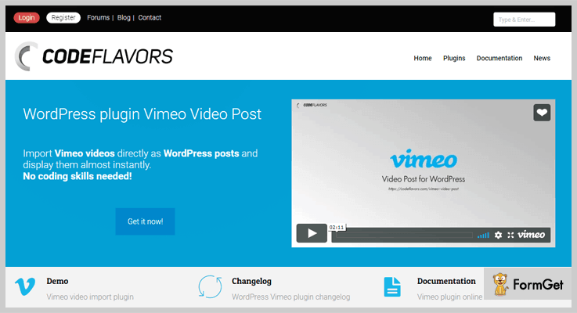Select Home in the navigation menu
The width and height of the screenshot is (577, 313).
(x=423, y=58)
